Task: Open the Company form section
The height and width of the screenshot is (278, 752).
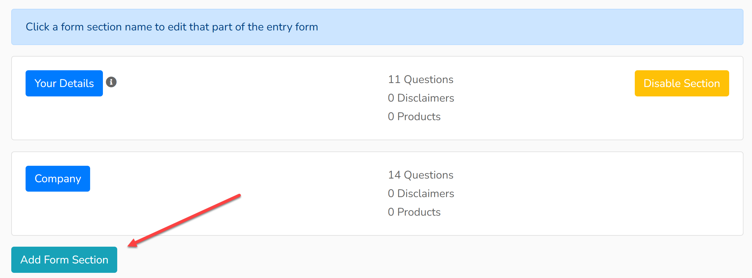Action: 58,179
